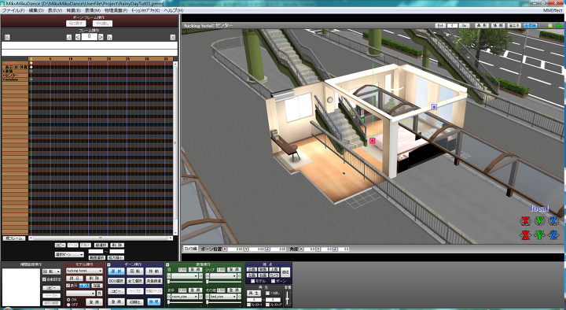Adjust the eye expression slider
This screenshot has height=310, width=566.
click(x=186, y=282)
